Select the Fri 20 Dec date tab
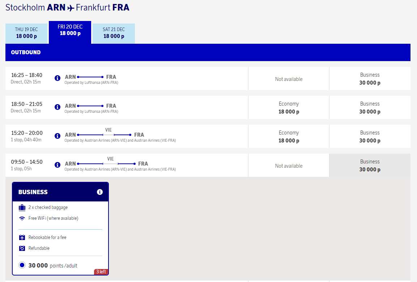This screenshot has width=417, height=282. click(x=70, y=30)
